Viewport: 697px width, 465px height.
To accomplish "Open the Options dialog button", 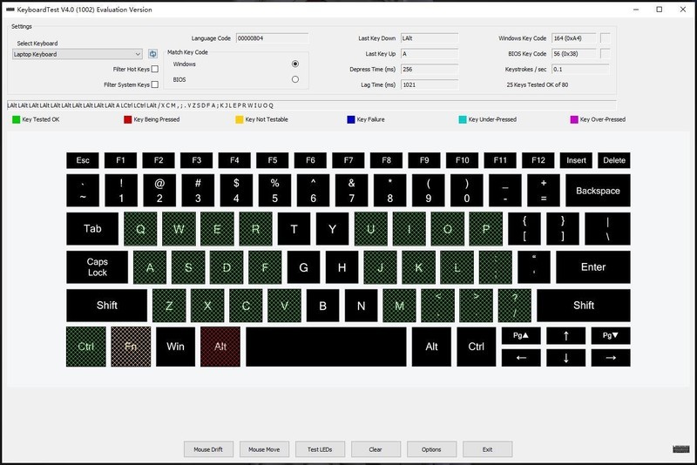I will [x=431, y=449].
